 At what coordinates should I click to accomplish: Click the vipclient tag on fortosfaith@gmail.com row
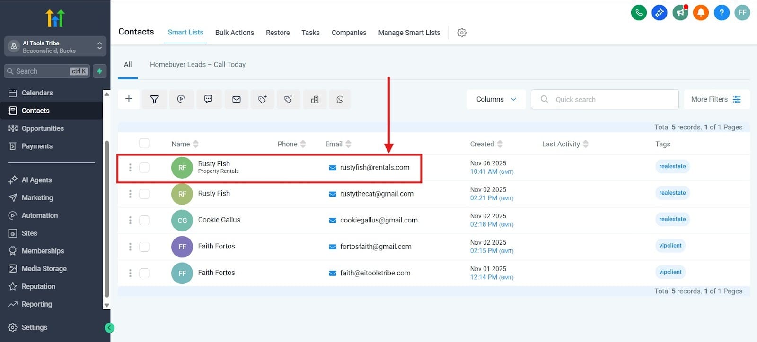click(670, 246)
